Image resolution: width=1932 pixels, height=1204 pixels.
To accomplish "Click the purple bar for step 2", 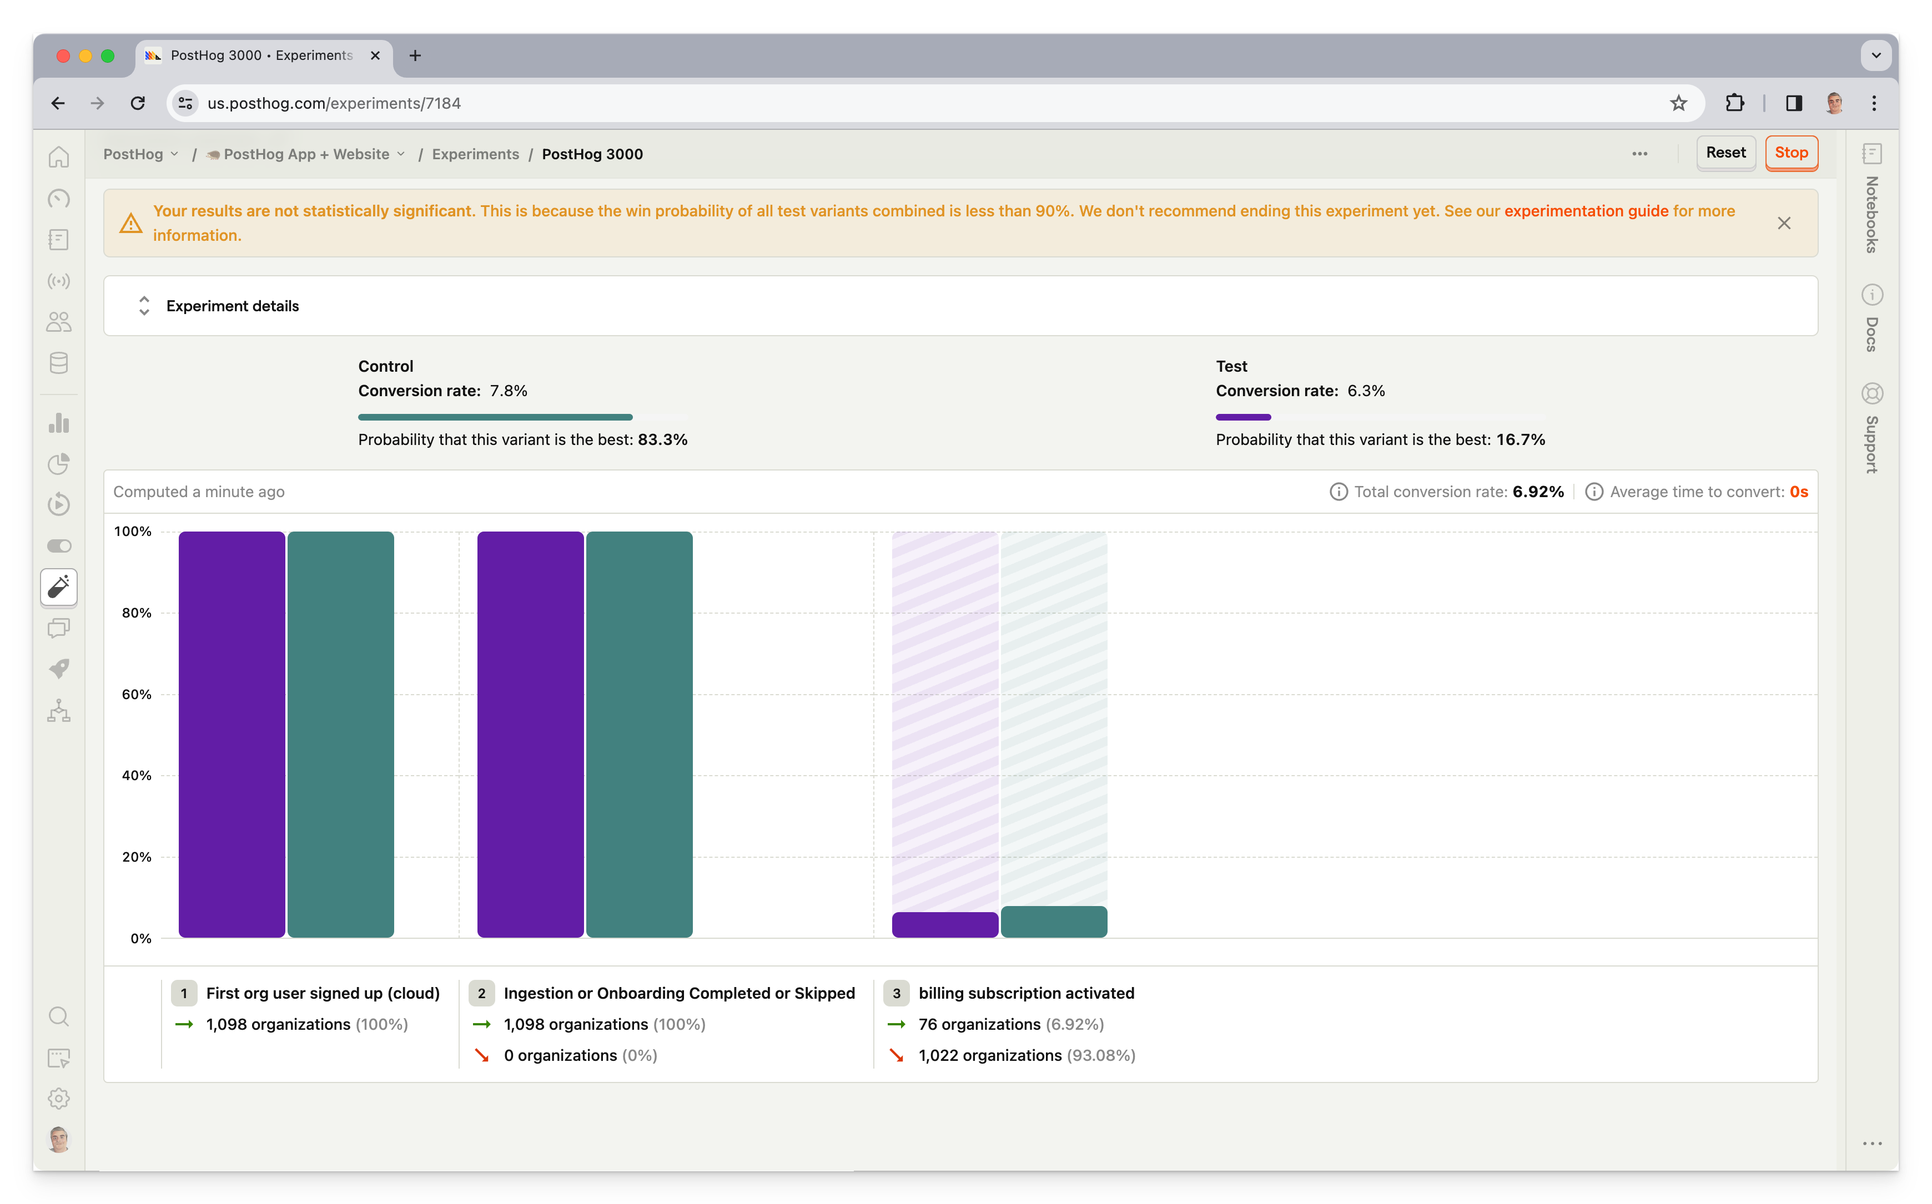I will (531, 734).
